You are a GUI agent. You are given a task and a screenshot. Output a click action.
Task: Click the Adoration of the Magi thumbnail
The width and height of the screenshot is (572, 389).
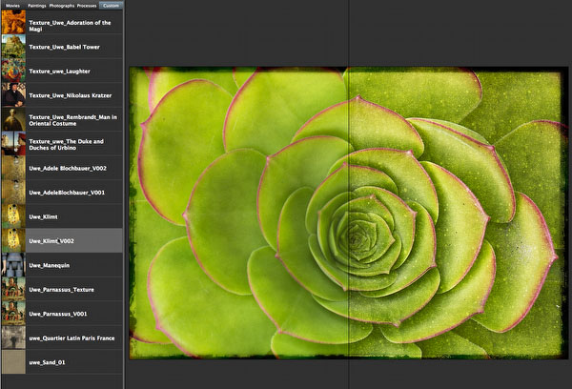click(x=13, y=22)
